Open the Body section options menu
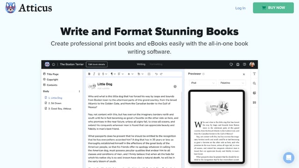 pyautogui.click(x=79, y=91)
